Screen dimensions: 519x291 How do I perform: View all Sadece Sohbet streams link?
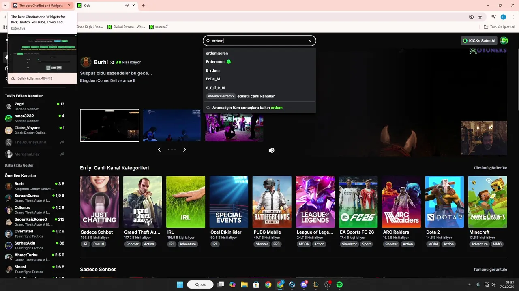[490, 270]
